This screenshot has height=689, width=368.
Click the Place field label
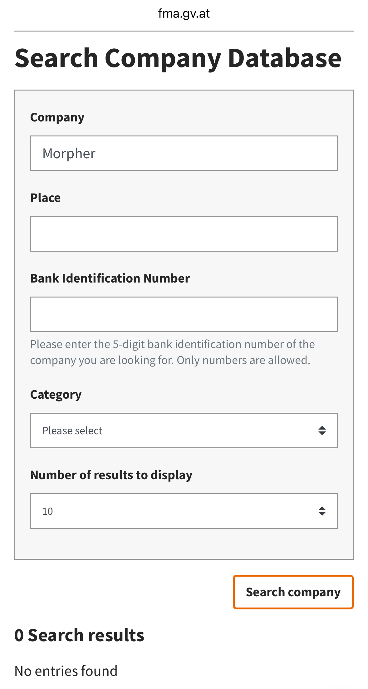(45, 198)
